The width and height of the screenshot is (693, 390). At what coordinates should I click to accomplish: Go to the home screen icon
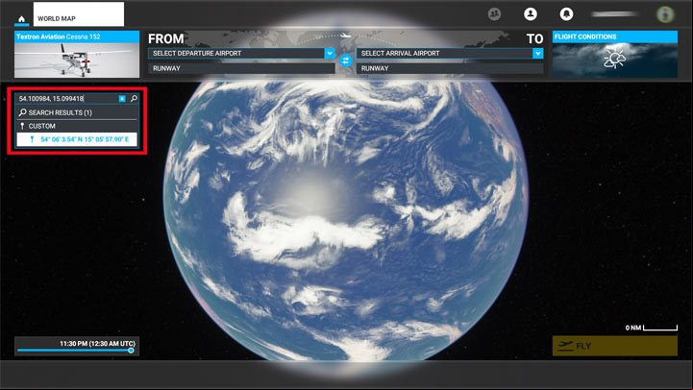pos(21,18)
